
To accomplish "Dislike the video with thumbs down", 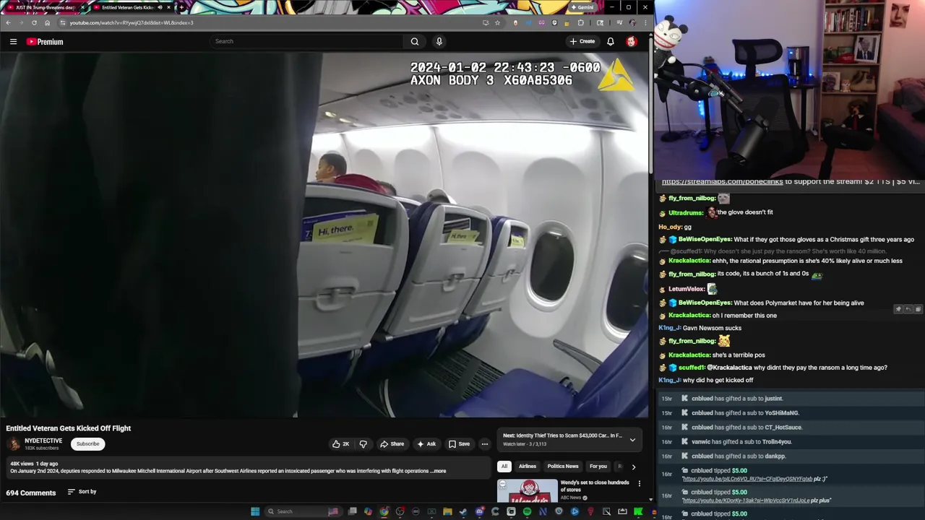I will click(363, 444).
